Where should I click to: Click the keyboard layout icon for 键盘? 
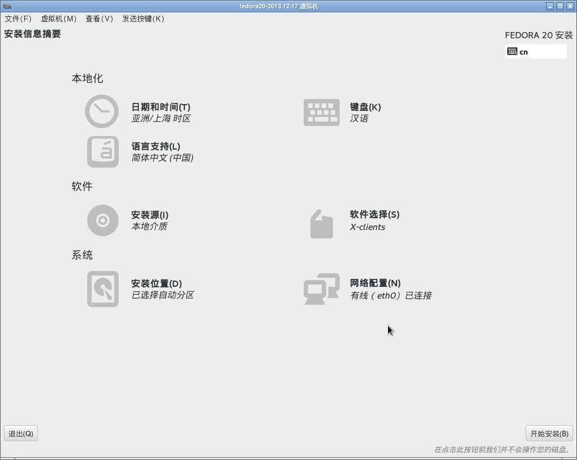click(322, 112)
